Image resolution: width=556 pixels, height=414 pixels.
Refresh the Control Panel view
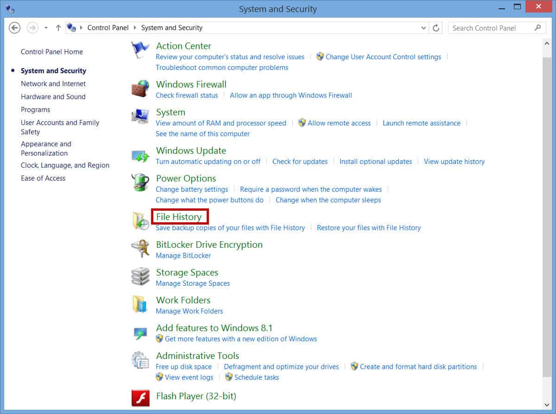click(436, 28)
